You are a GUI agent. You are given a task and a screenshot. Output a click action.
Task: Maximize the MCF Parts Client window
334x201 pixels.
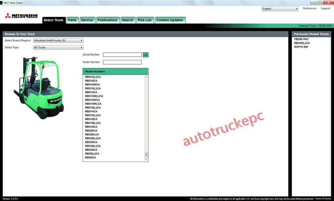[320, 3]
